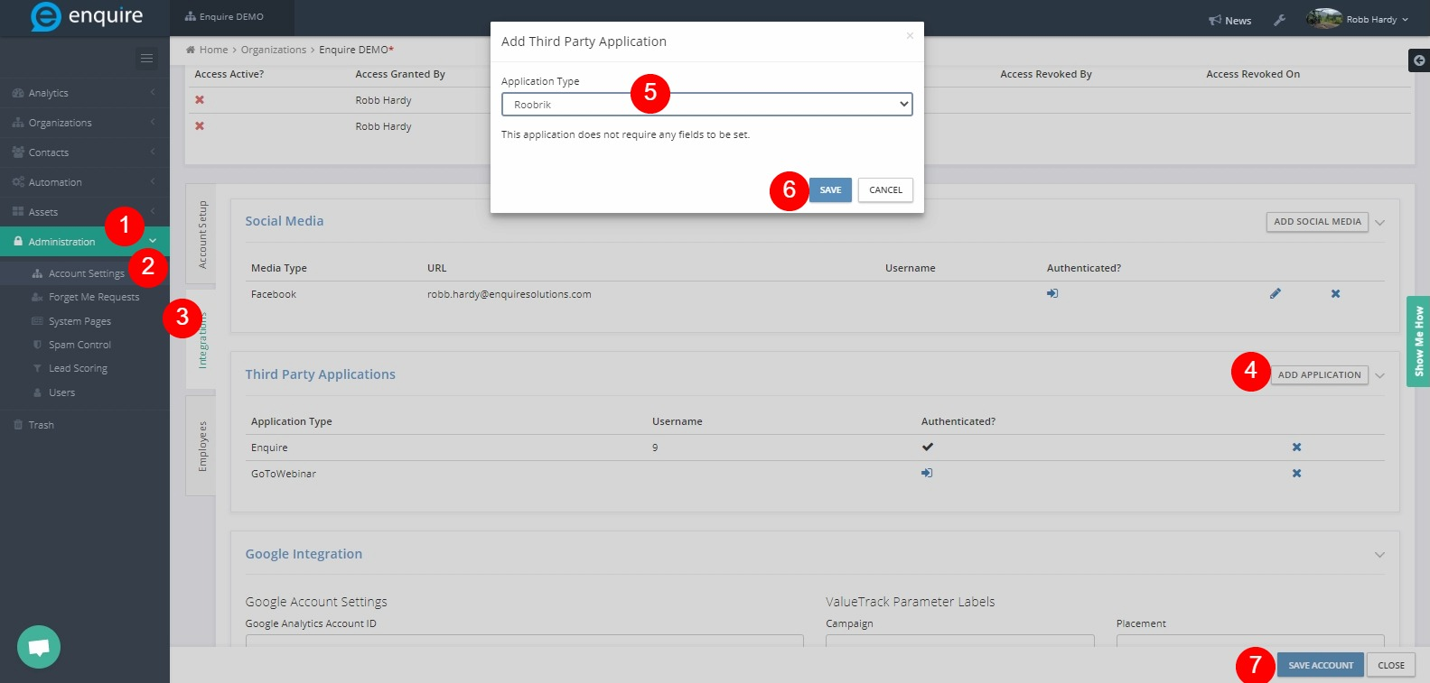Collapse the Google Integration section
Screen dimensions: 1430x683
(x=1379, y=554)
